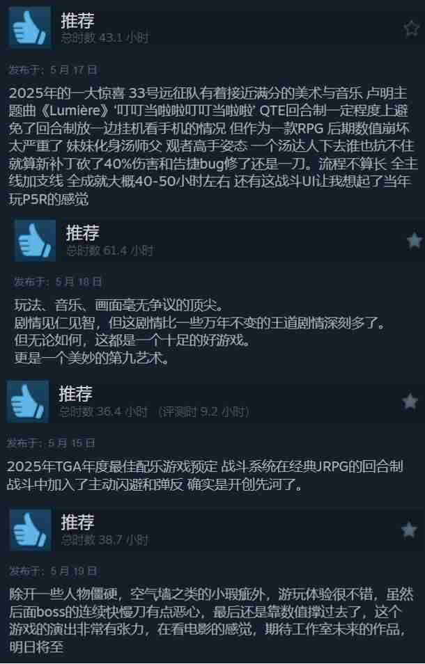Open 推荐 title of 38.7 hour review

pos(77,522)
